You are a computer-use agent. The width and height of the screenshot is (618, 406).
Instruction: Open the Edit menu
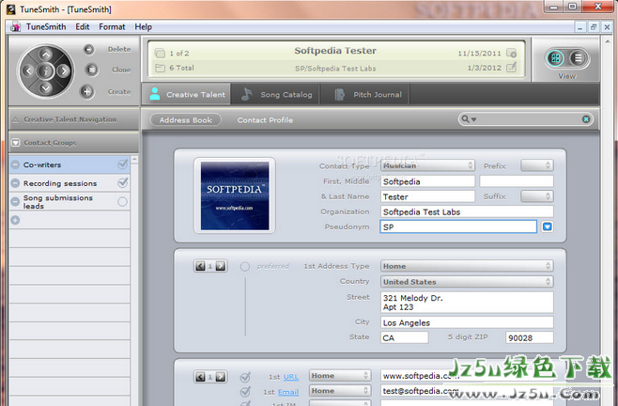pyautogui.click(x=83, y=27)
